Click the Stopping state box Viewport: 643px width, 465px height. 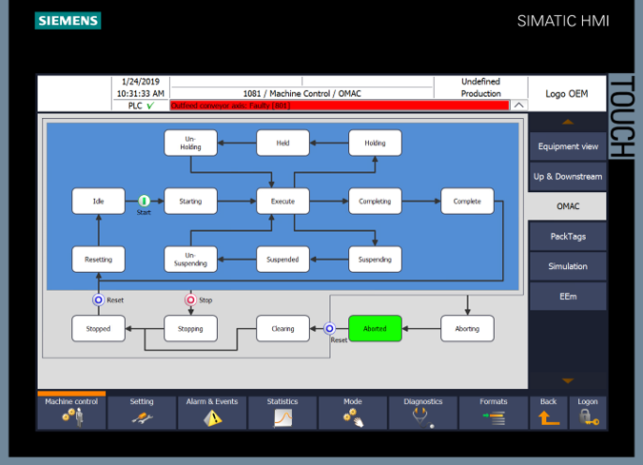click(x=190, y=328)
